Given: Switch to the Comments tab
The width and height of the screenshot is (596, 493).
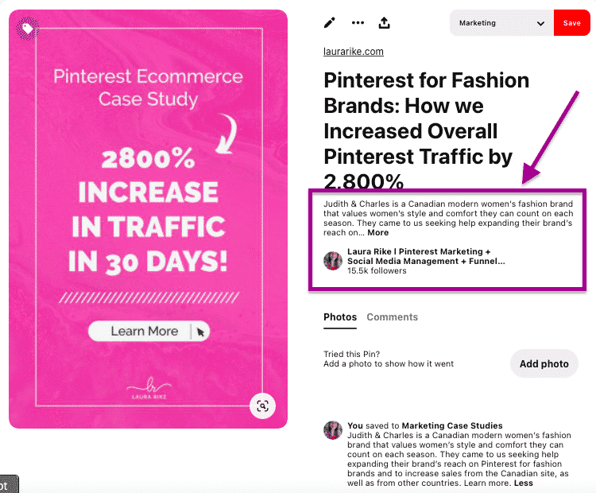Looking at the screenshot, I should 392,317.
